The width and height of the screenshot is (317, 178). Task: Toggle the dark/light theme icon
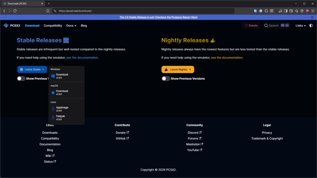(311, 25)
